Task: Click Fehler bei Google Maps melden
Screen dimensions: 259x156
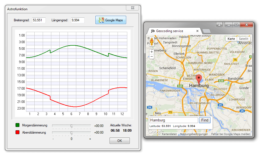Action: point(231,134)
